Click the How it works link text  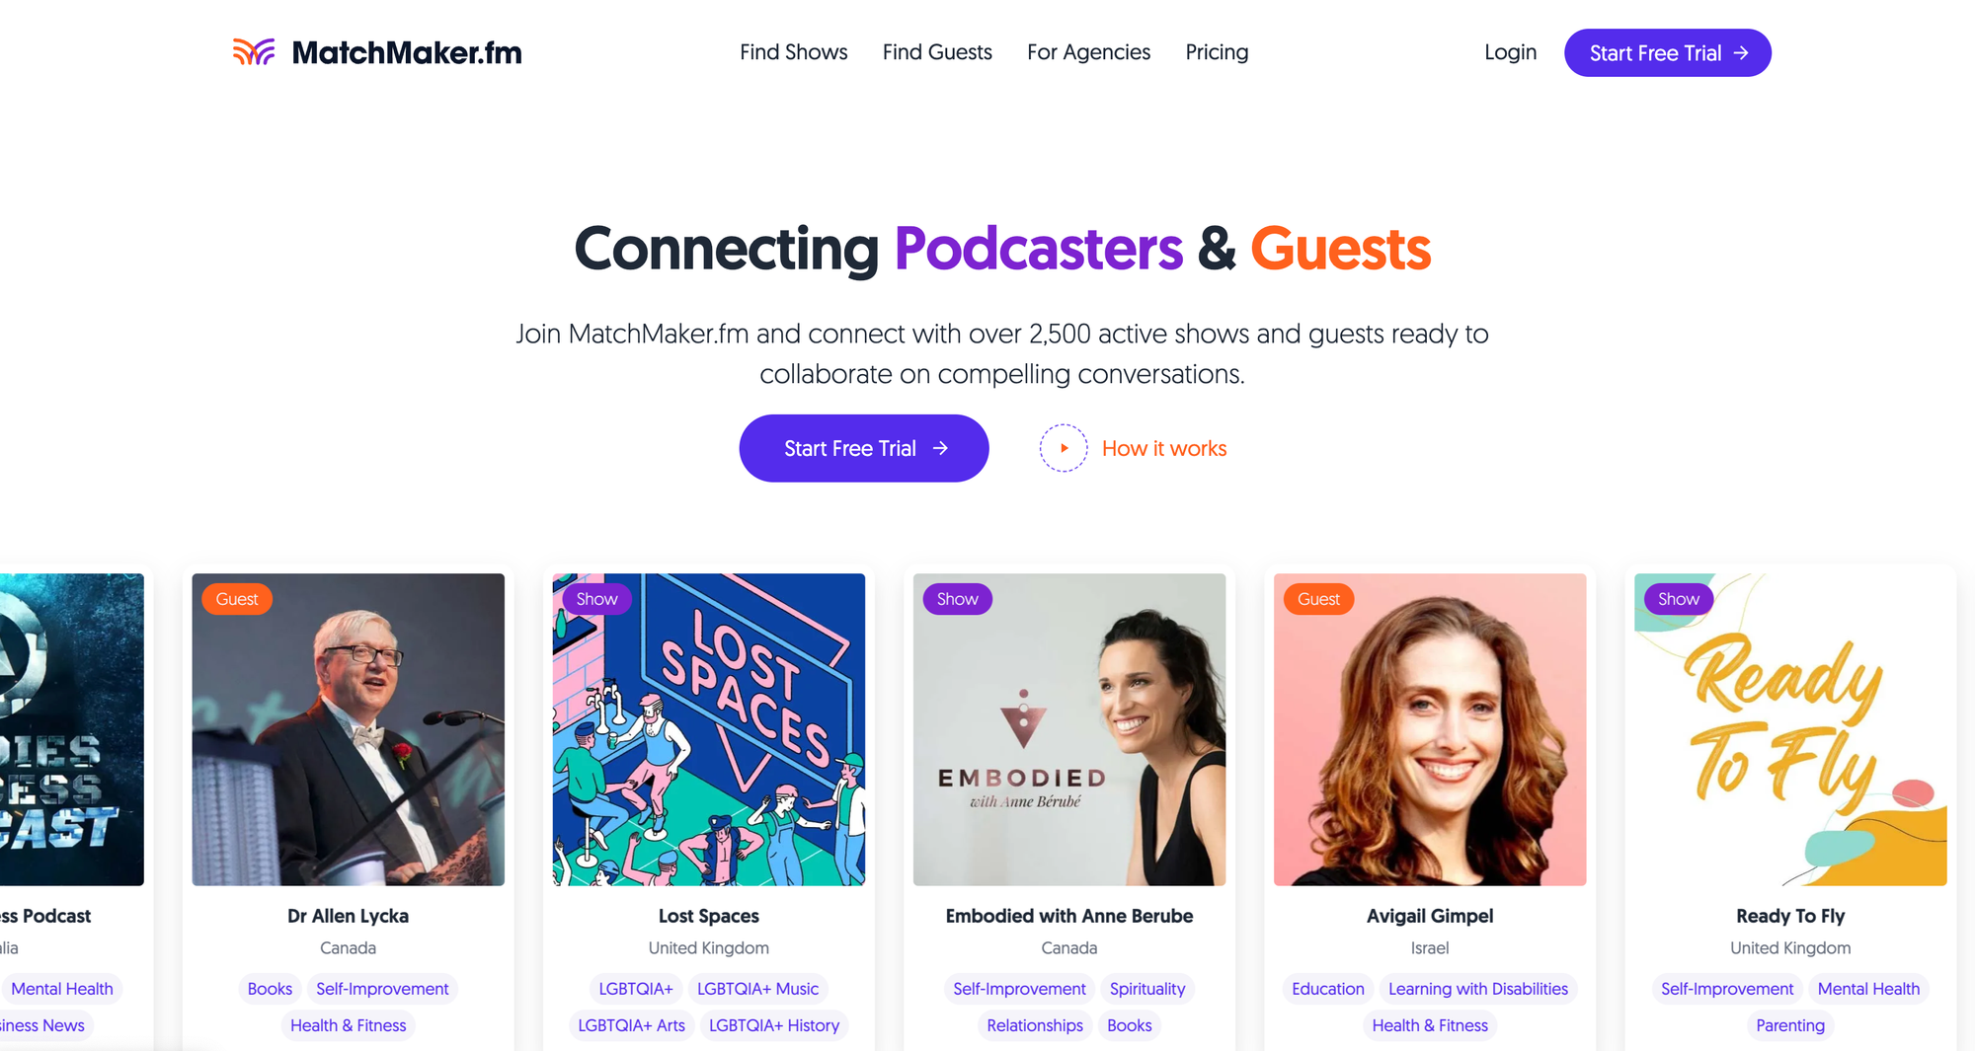click(1164, 448)
